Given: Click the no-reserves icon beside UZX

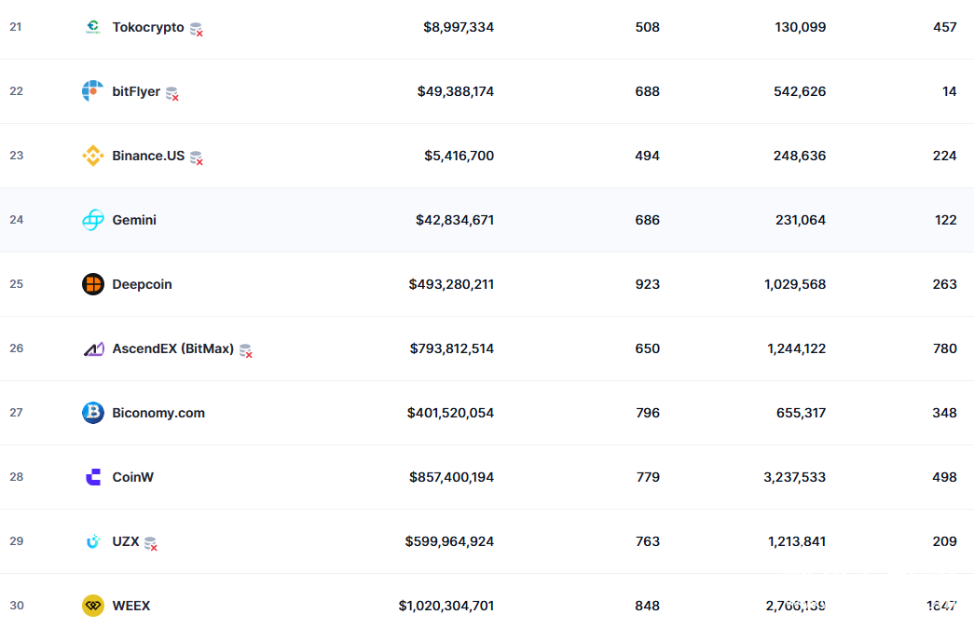Looking at the screenshot, I should [151, 543].
